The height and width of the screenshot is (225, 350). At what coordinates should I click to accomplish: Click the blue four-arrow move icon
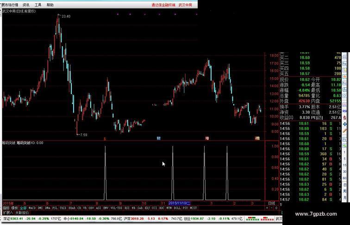[x=344, y=124]
